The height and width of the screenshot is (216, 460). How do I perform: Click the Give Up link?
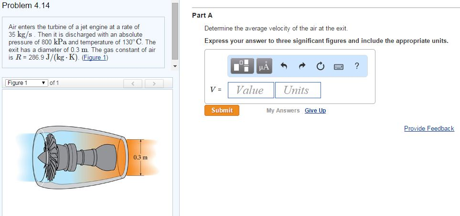pos(315,110)
